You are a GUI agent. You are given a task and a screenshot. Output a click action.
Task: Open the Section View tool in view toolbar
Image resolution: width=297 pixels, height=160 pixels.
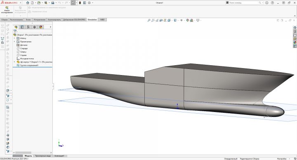(161, 20)
